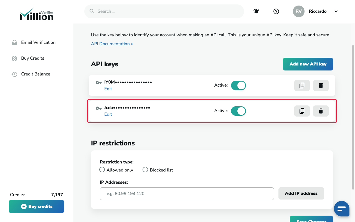Image resolution: width=355 pixels, height=222 pixels.
Task: Copy the IY0M API key
Action: (302, 85)
